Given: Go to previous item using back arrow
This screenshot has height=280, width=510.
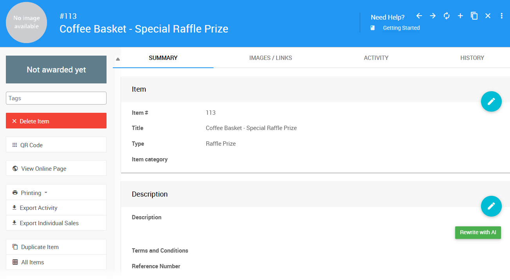Looking at the screenshot, I should point(419,16).
